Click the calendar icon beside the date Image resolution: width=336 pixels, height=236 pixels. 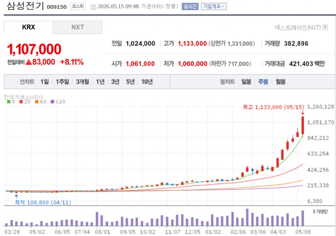coord(93,7)
